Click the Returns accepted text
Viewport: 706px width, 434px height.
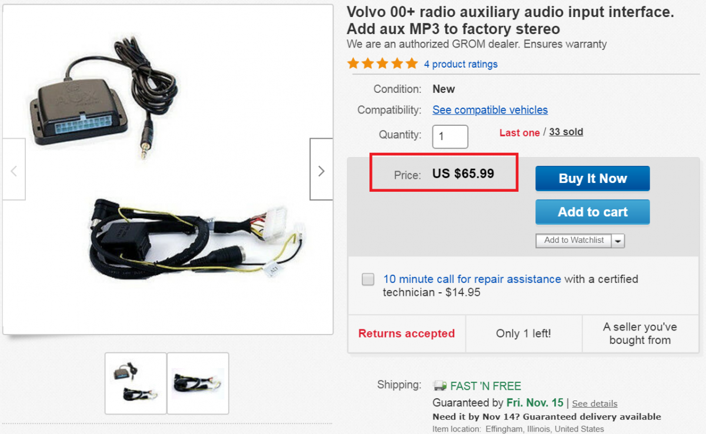407,333
